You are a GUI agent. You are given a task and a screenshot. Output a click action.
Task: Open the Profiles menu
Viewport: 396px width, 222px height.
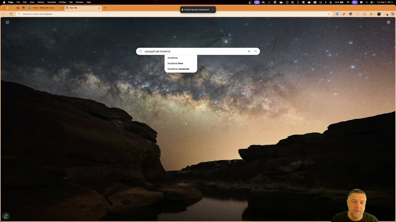click(x=62, y=2)
